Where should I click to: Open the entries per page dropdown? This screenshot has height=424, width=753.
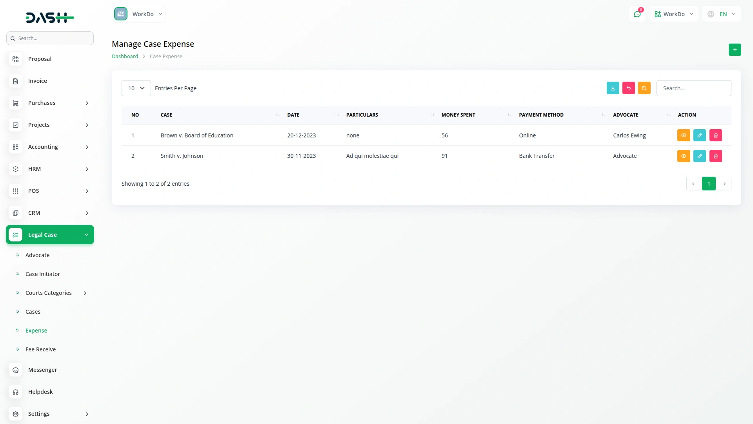(x=136, y=88)
